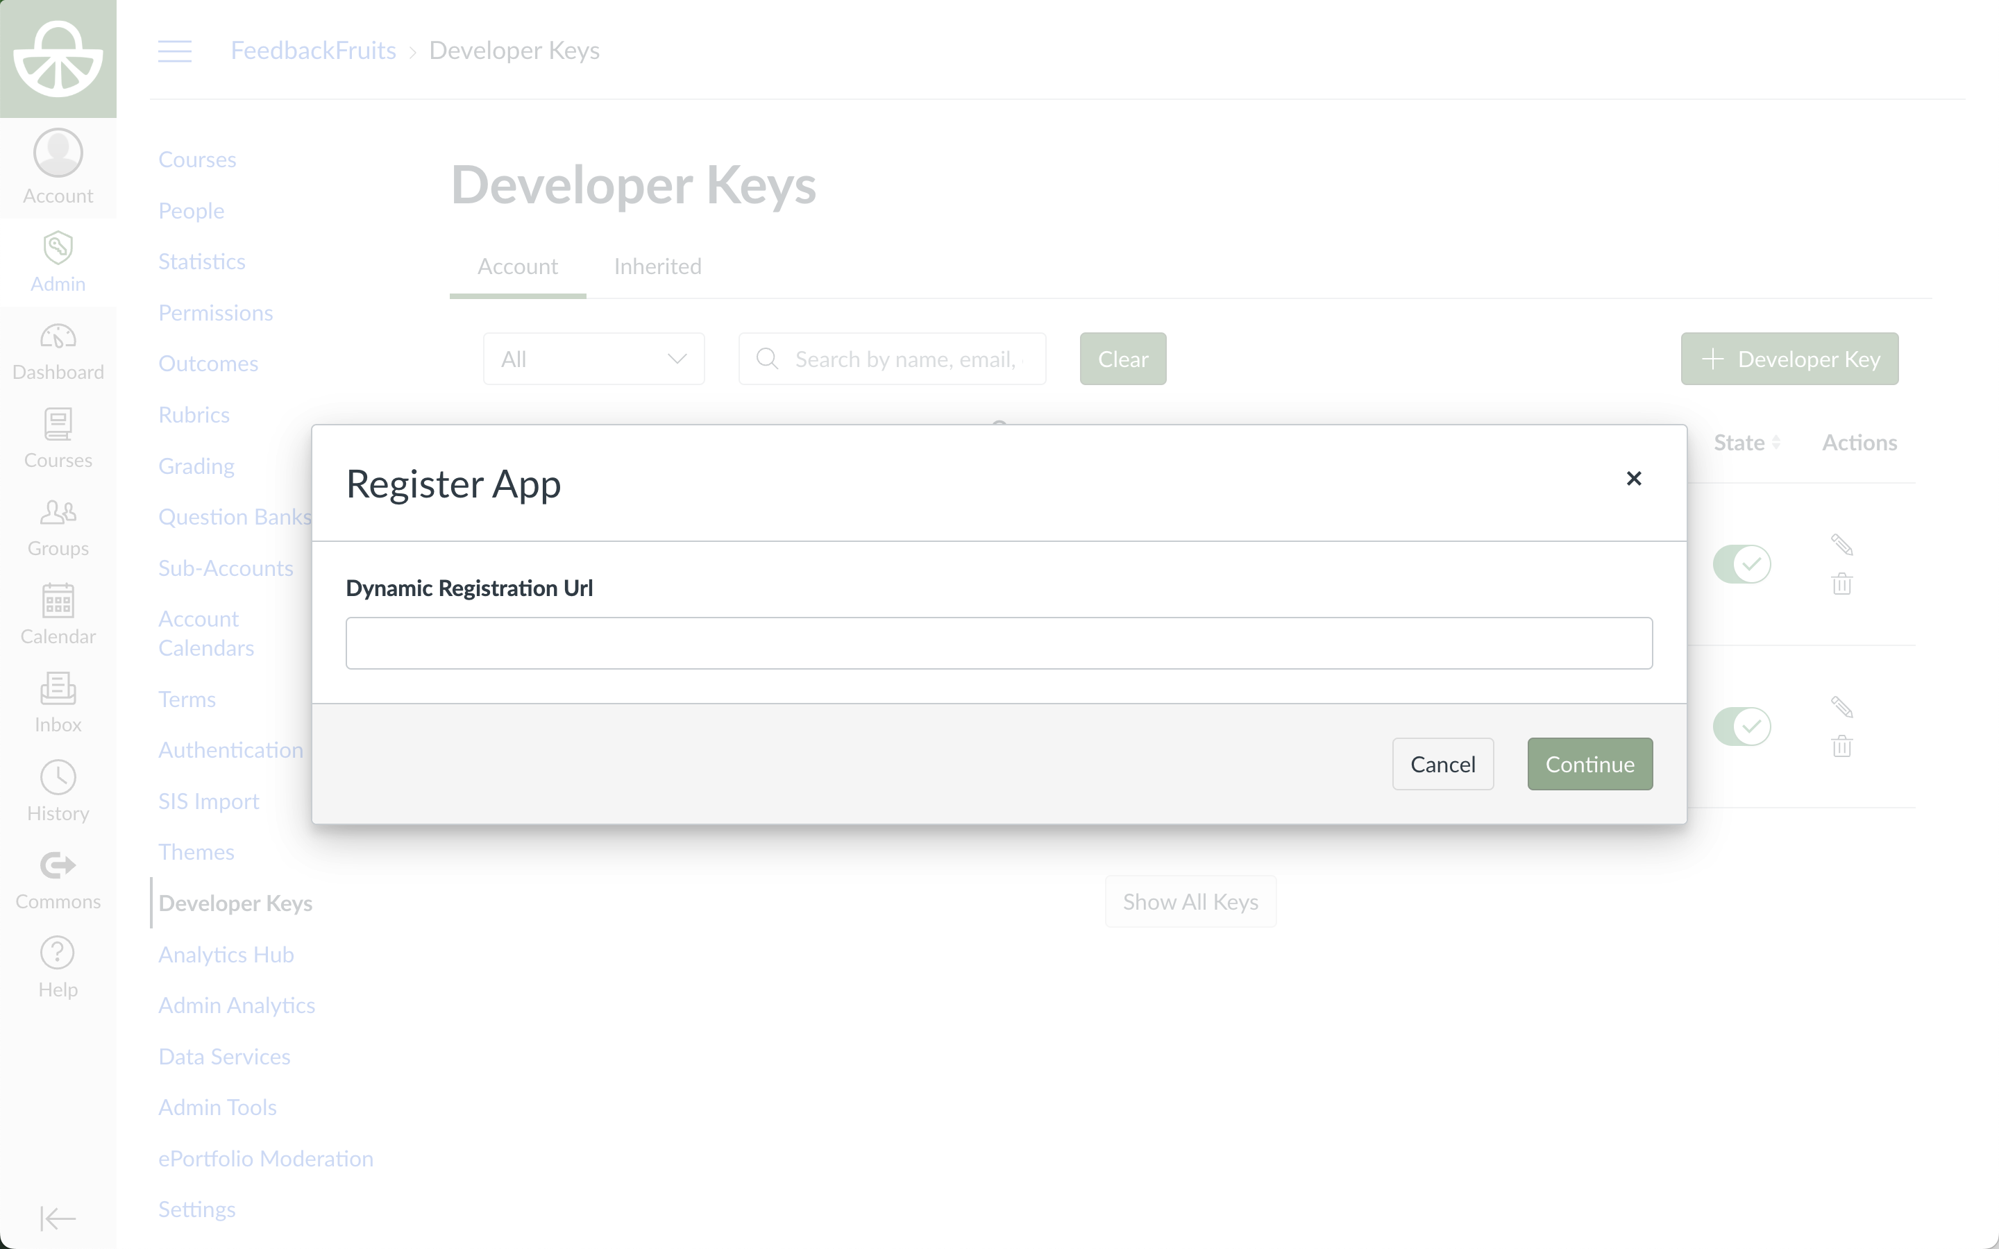1999x1249 pixels.
Task: Open the Help question mark icon
Action: (x=58, y=953)
